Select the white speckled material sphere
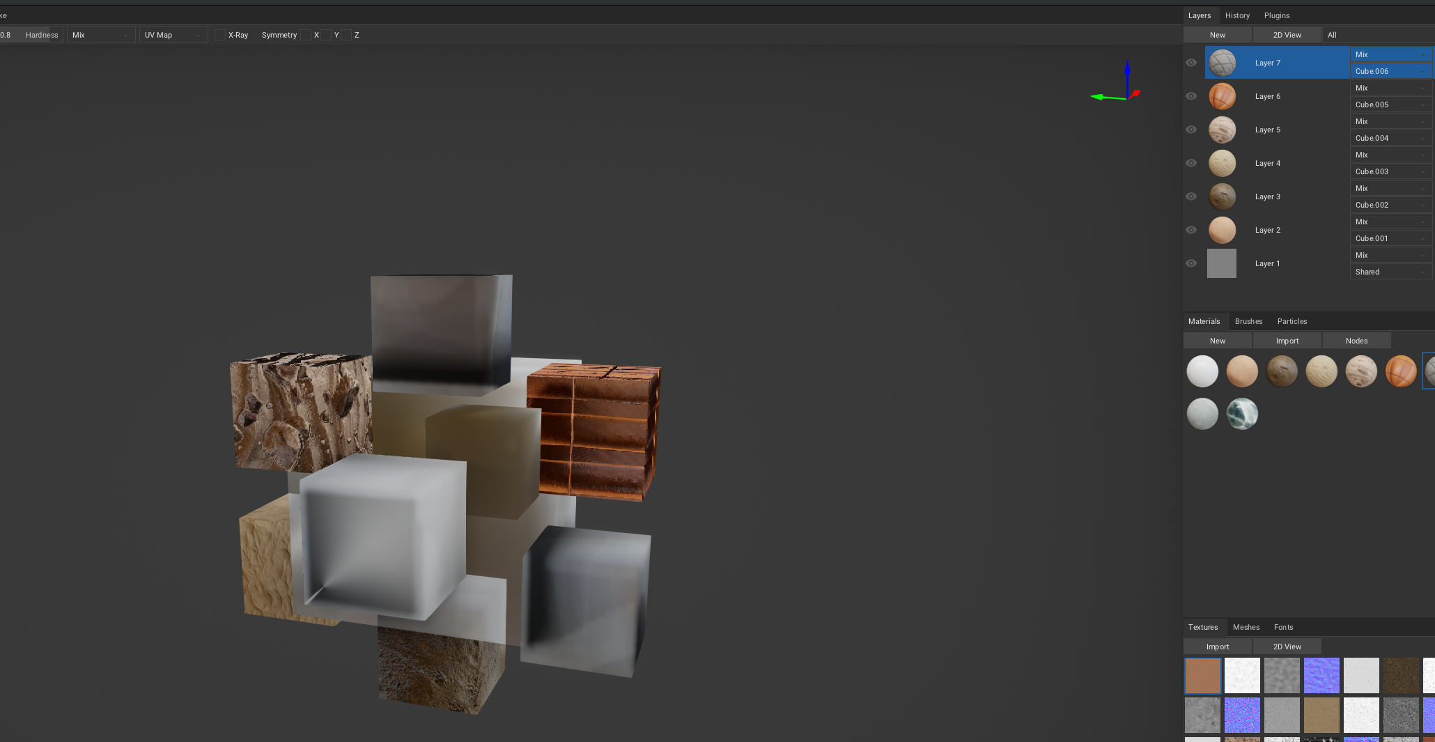Image resolution: width=1435 pixels, height=742 pixels. click(x=1202, y=413)
